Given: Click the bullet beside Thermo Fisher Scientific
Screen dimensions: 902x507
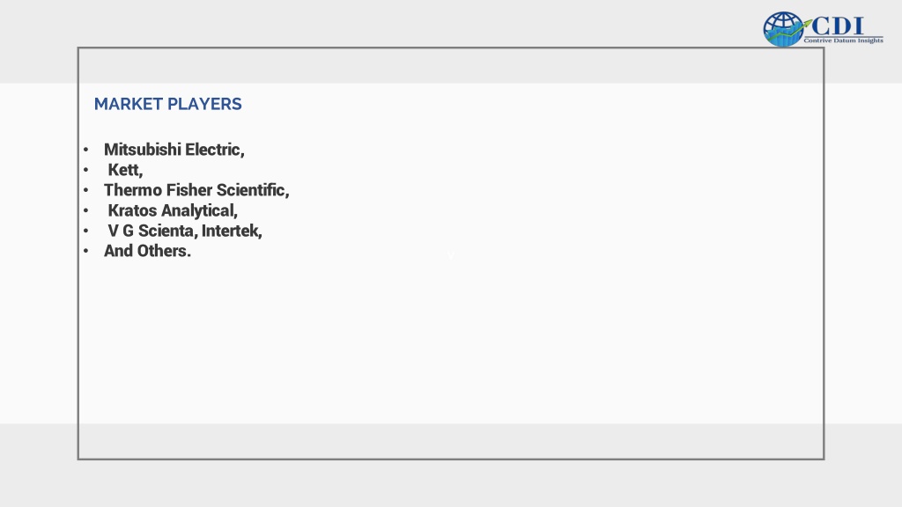Looking at the screenshot, I should coord(86,190).
